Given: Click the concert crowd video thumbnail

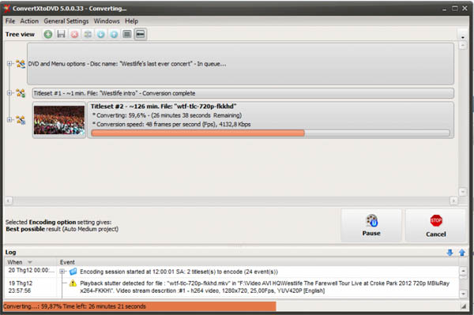Looking at the screenshot, I should tap(59, 120).
